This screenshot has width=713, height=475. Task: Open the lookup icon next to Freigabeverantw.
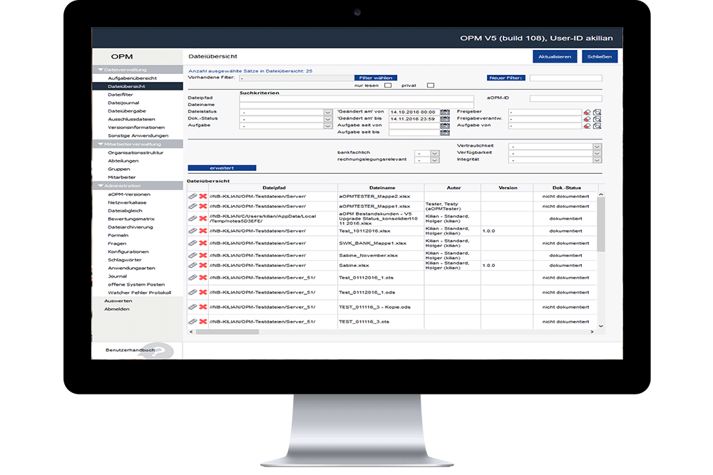[597, 119]
